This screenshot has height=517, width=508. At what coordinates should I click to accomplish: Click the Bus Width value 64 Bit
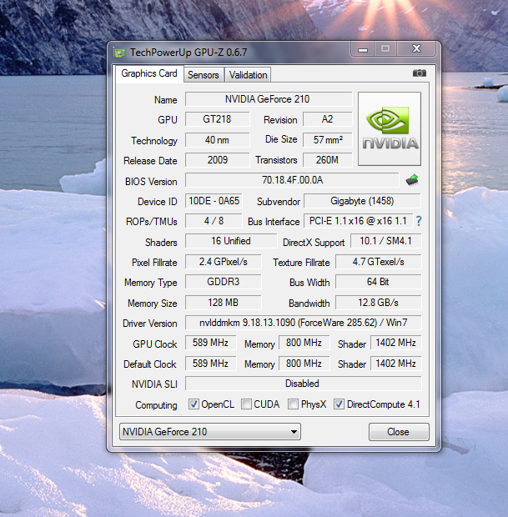[379, 282]
